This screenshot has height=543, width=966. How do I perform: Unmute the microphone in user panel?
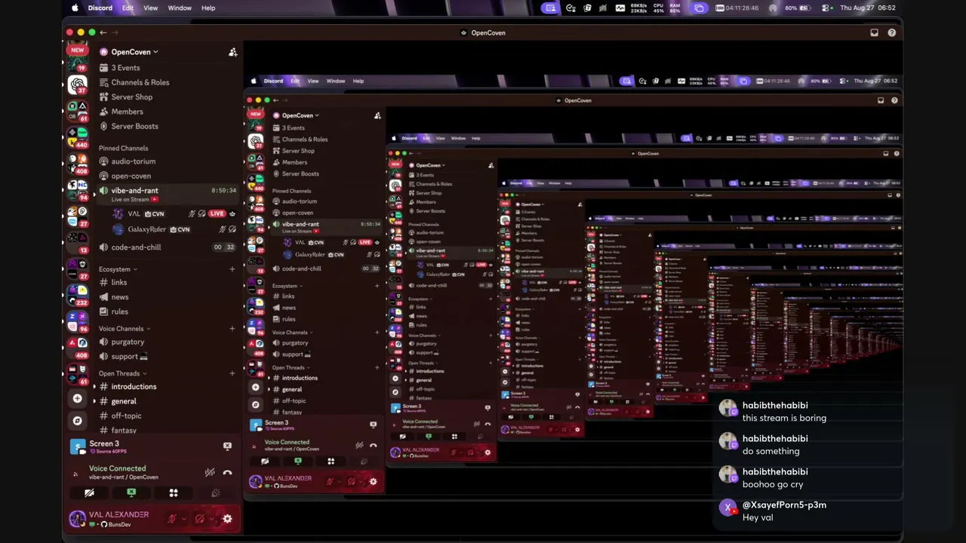click(172, 519)
